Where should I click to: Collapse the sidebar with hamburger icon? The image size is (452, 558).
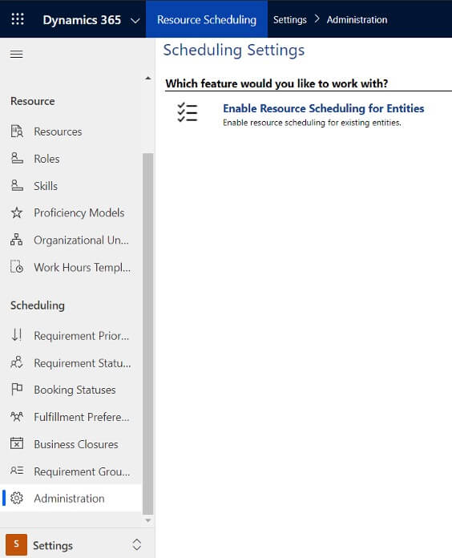16,54
